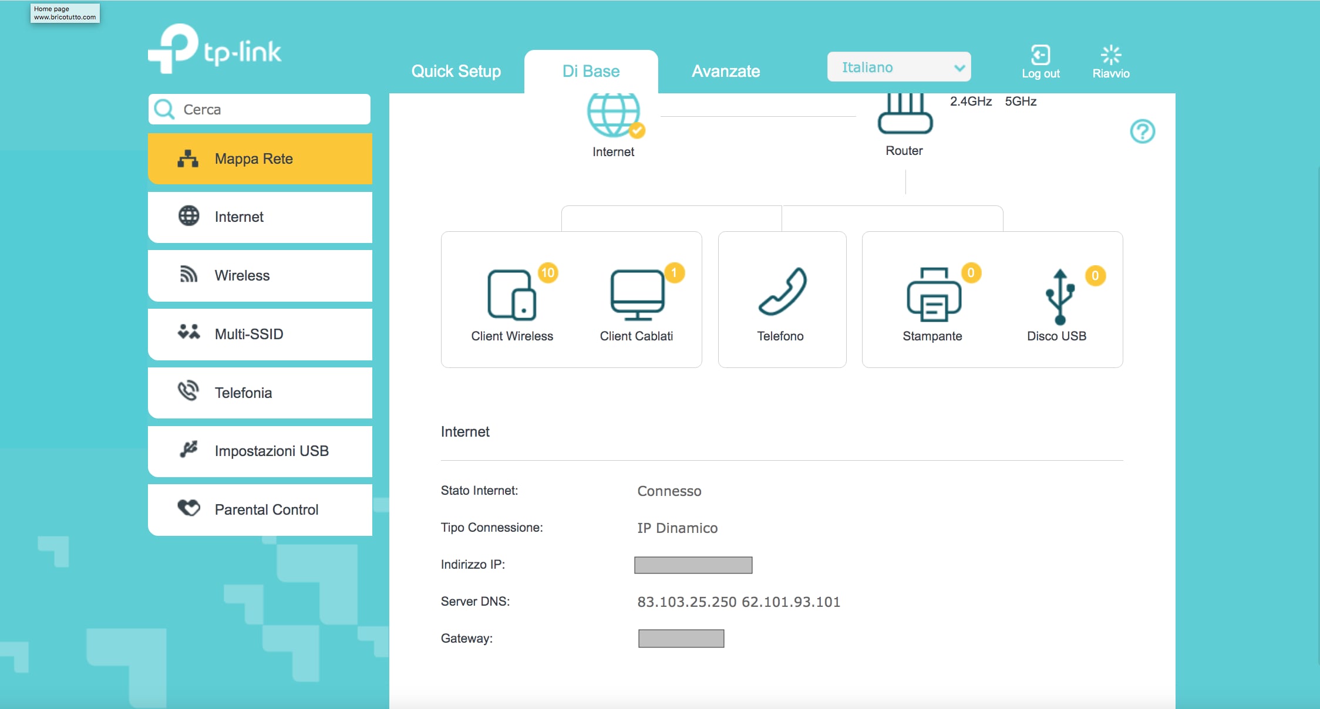
Task: Click the Stampante printer icon
Action: coord(933,295)
